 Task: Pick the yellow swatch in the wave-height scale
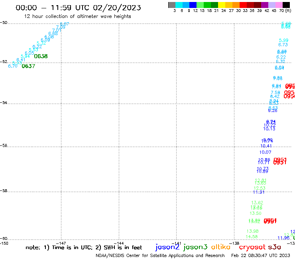[x=221, y=5]
